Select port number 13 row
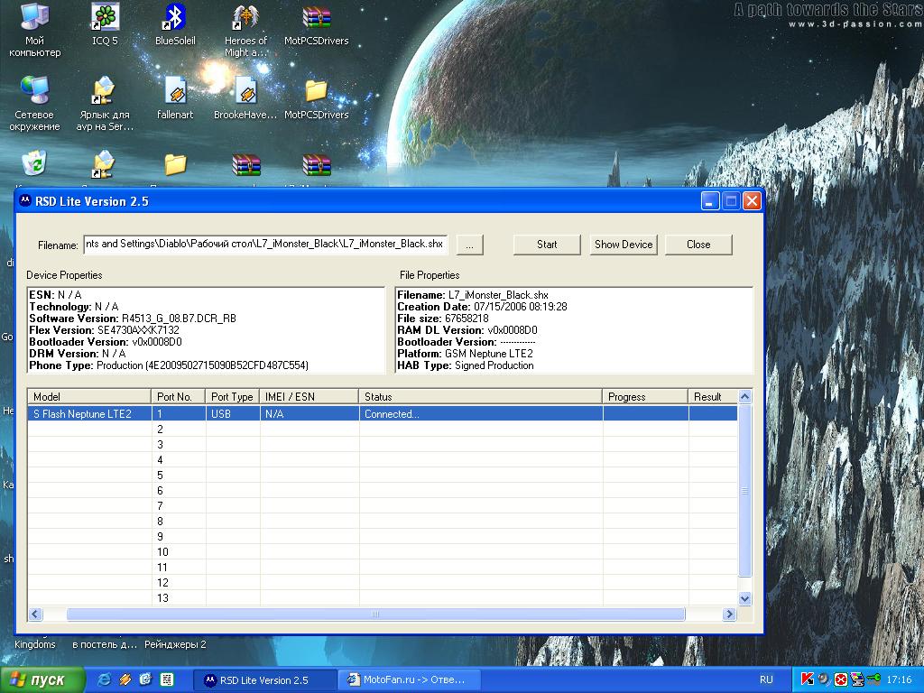The width and height of the screenshot is (924, 693). coord(383,597)
